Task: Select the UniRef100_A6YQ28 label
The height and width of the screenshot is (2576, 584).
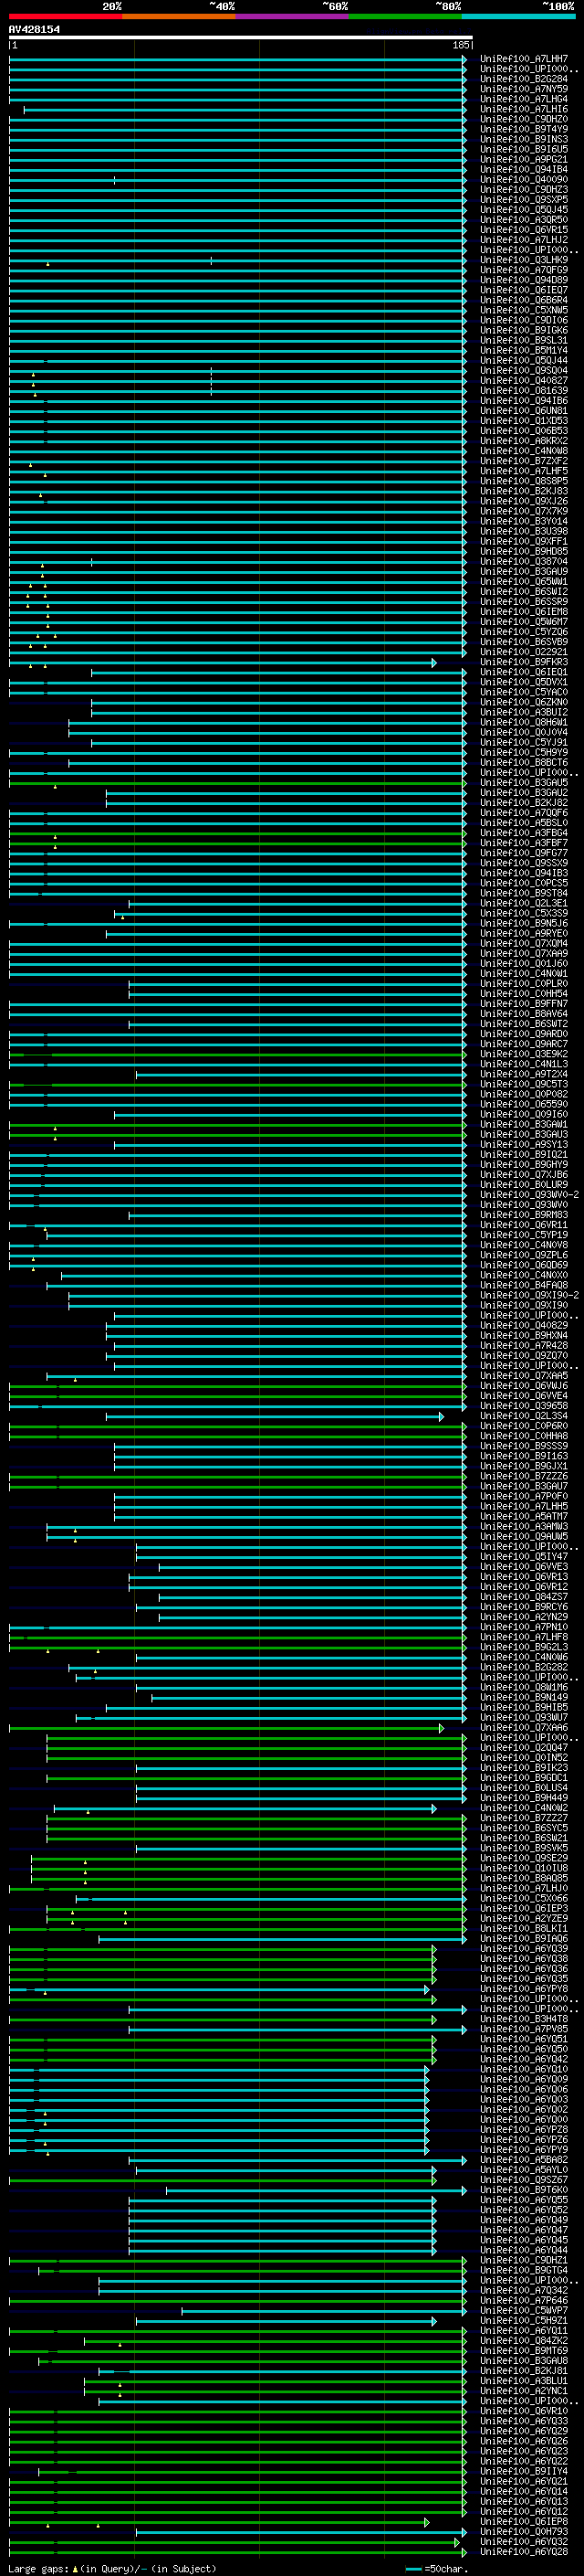Action: 524,2552
